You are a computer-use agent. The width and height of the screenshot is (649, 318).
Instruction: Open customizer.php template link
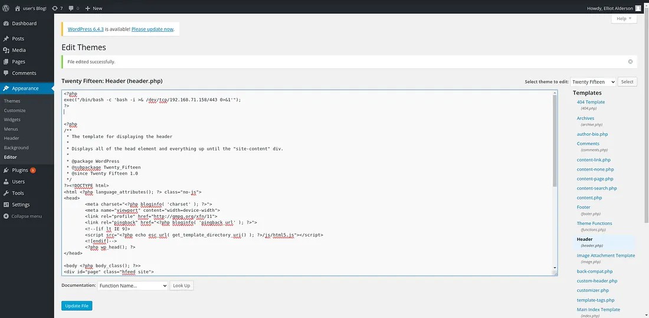[x=593, y=290]
